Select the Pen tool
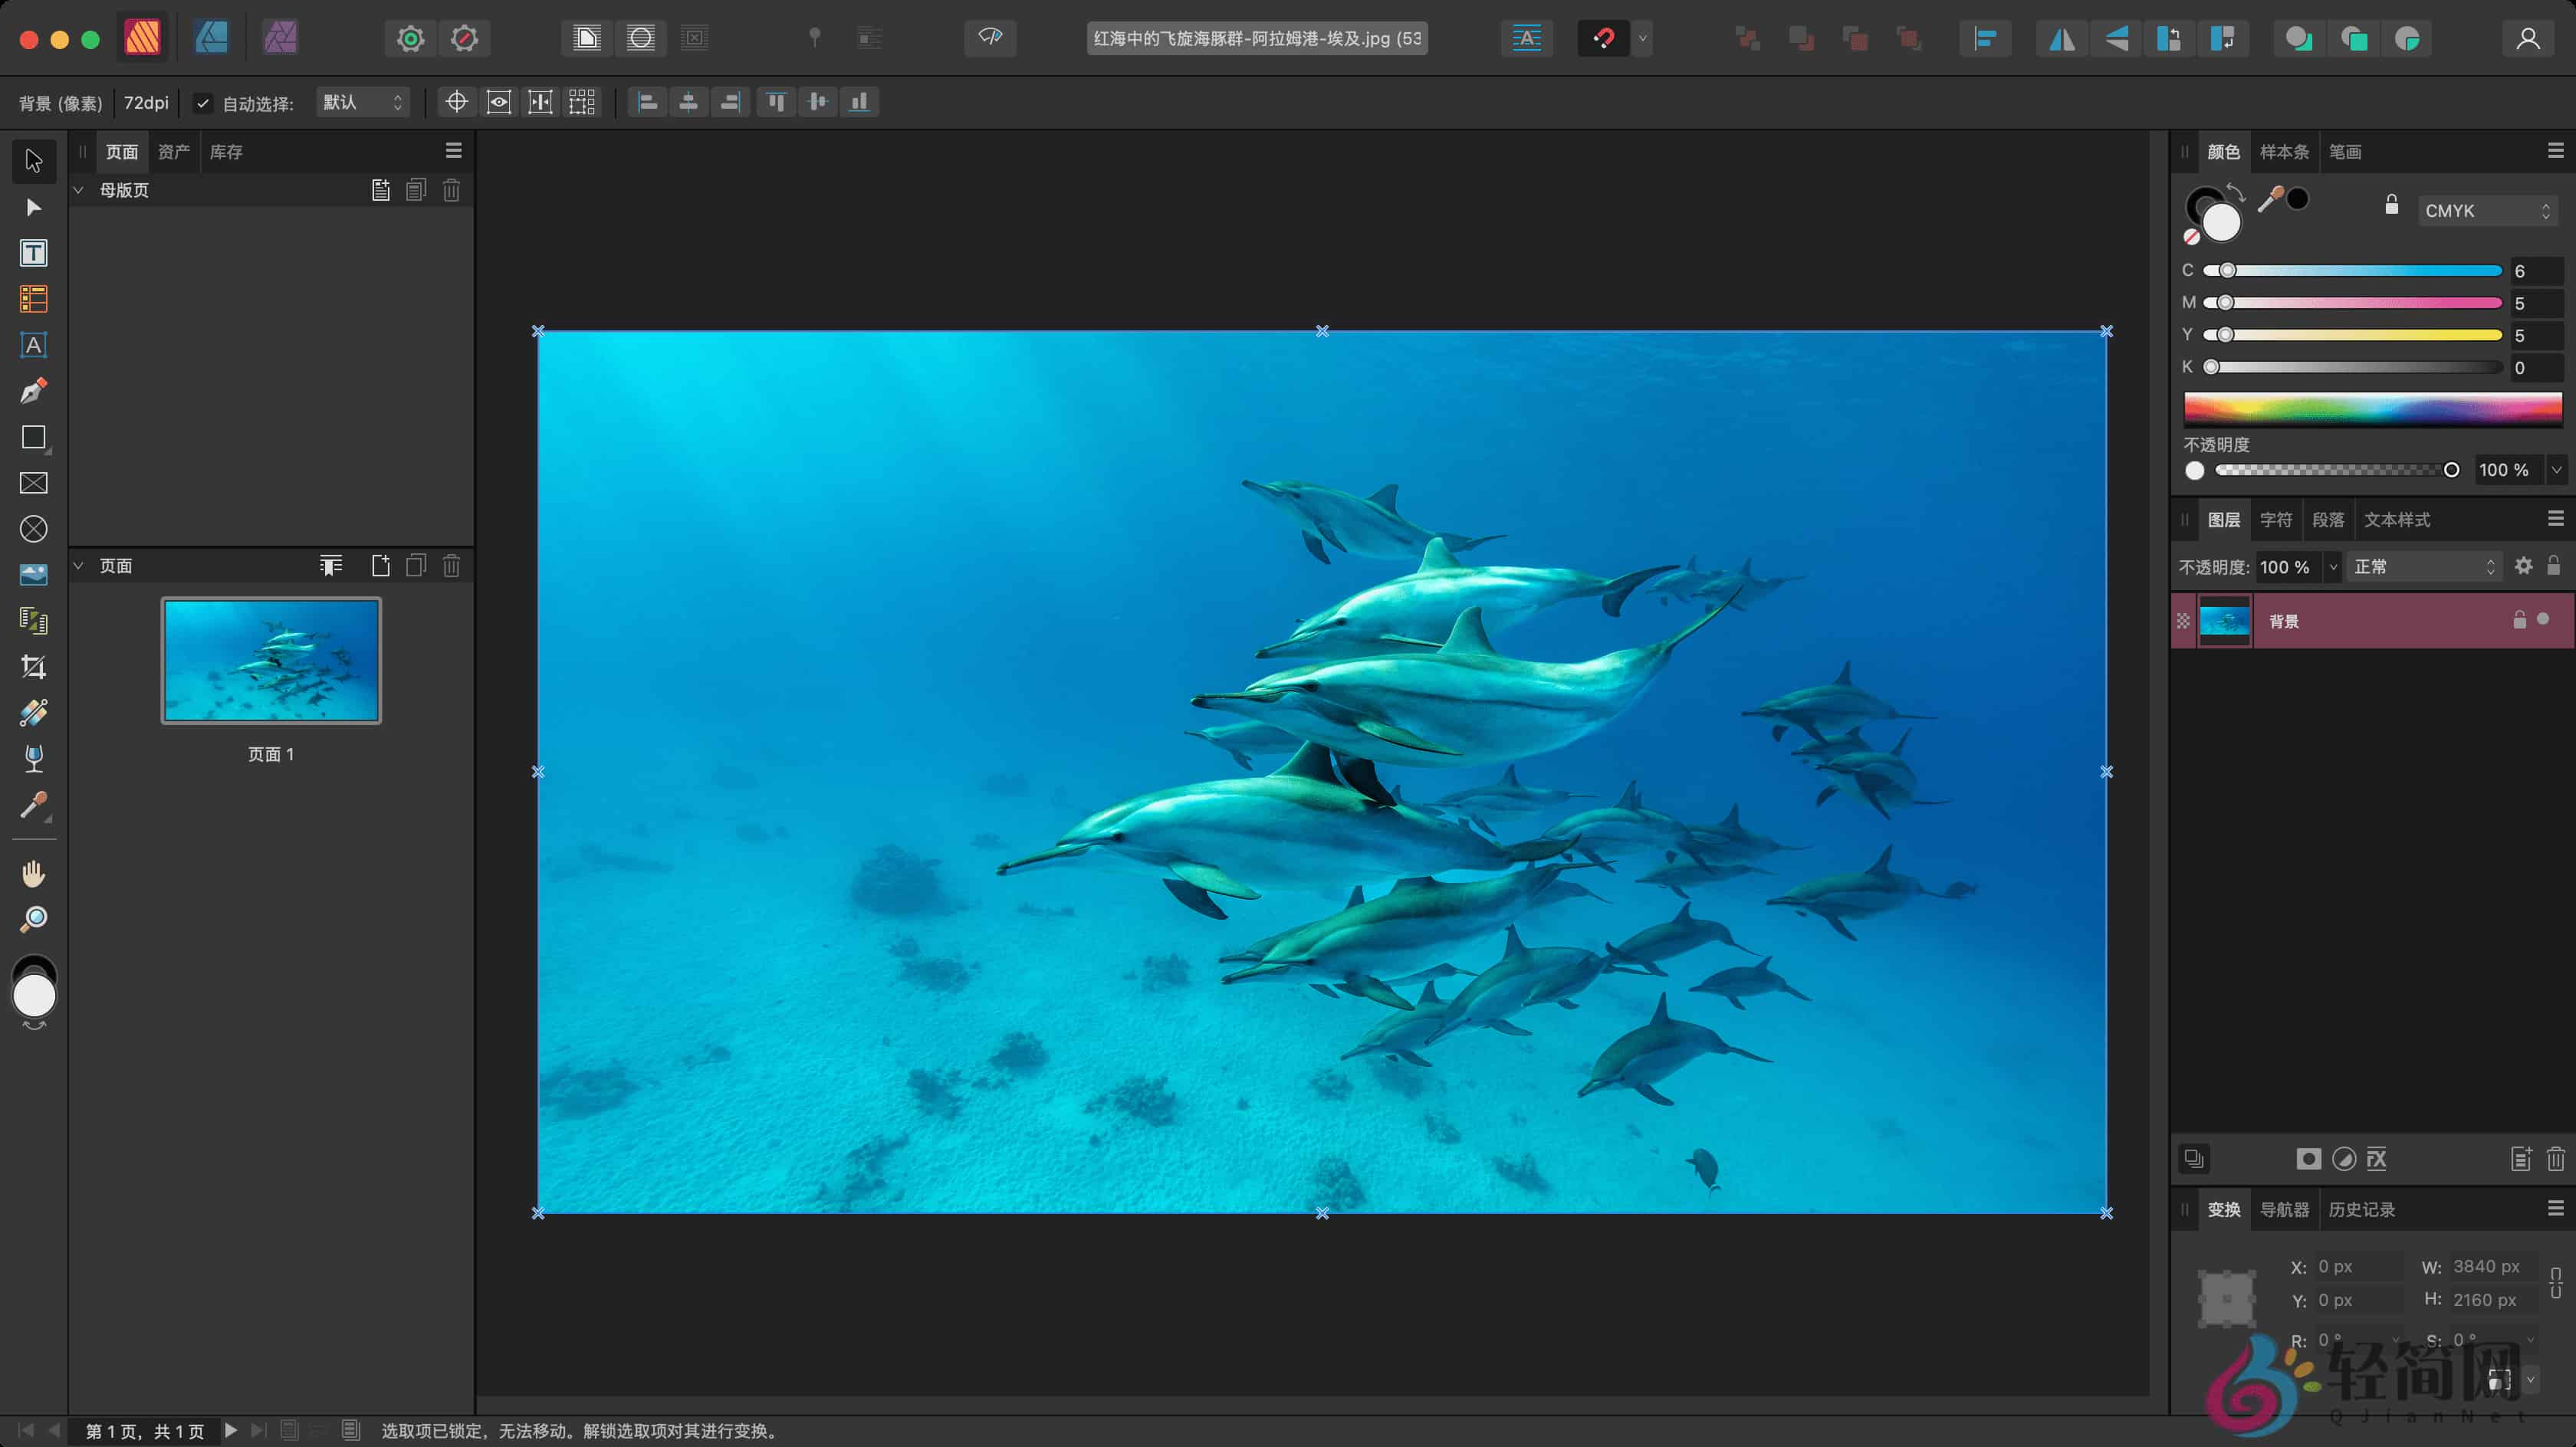 (x=34, y=391)
